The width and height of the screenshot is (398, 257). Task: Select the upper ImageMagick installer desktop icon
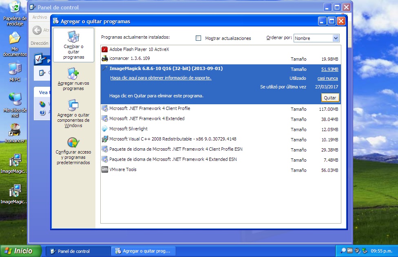pos(15,163)
